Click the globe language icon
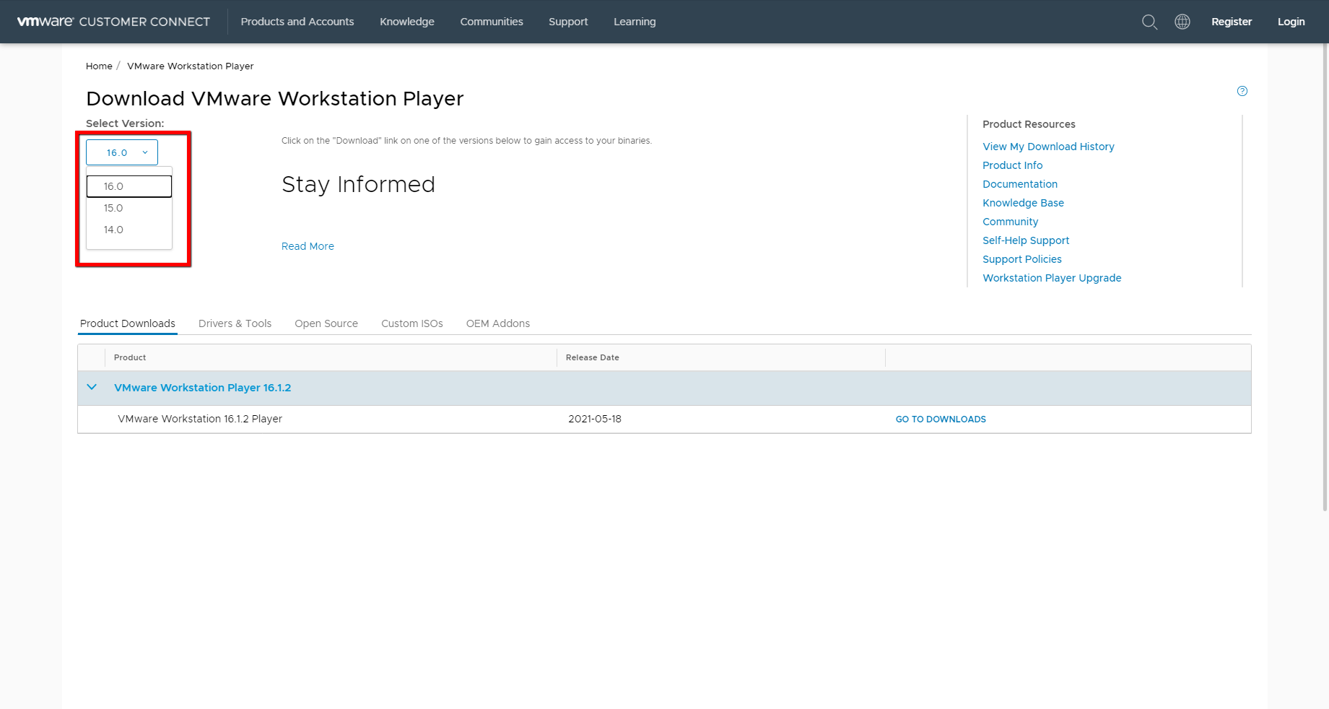1329x709 pixels. coord(1182,22)
